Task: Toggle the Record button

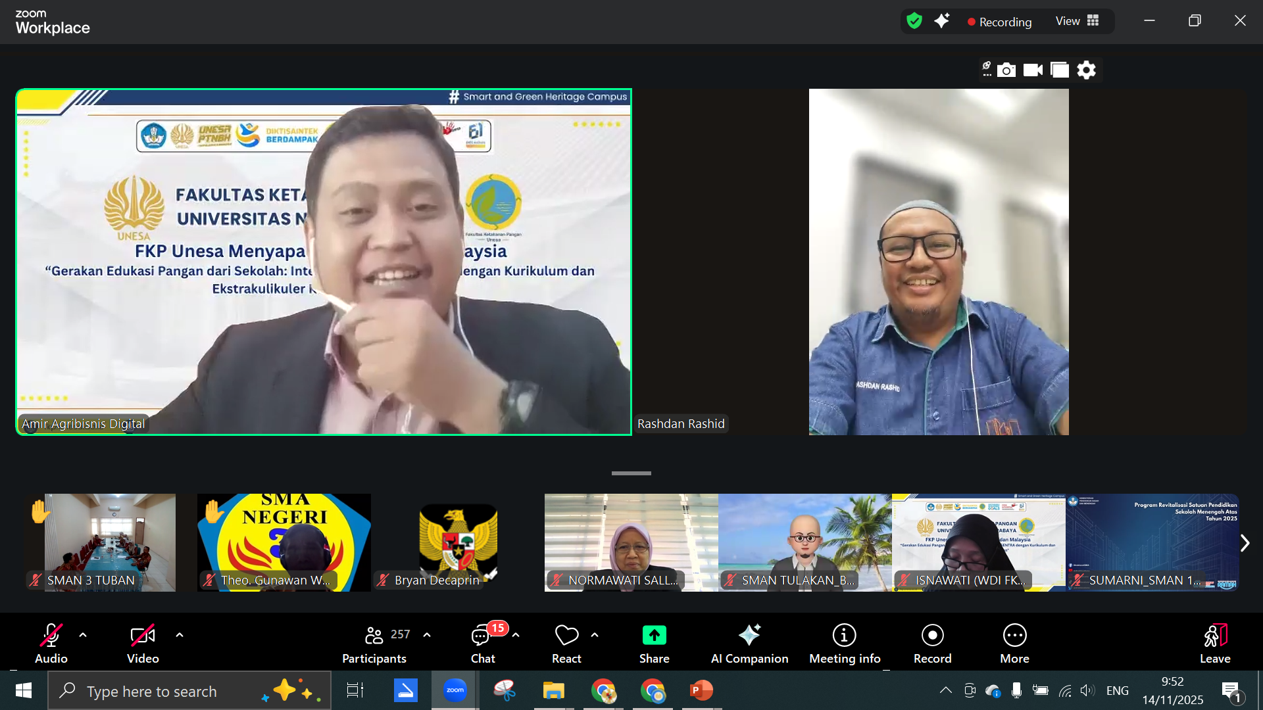Action: (932, 642)
